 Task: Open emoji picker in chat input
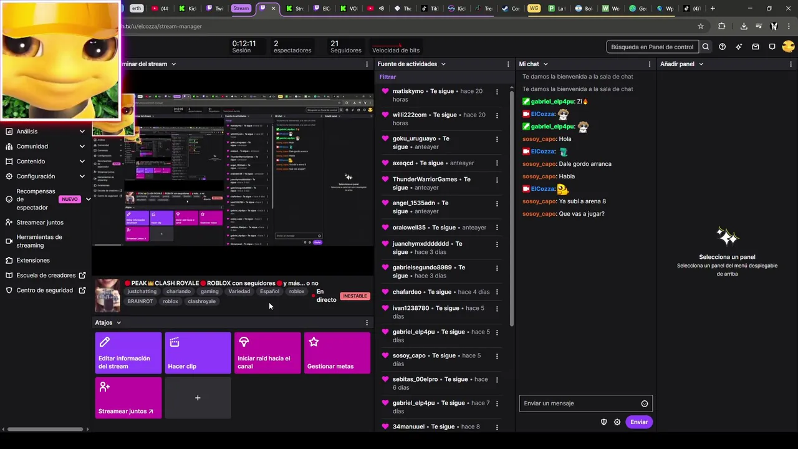(645, 403)
